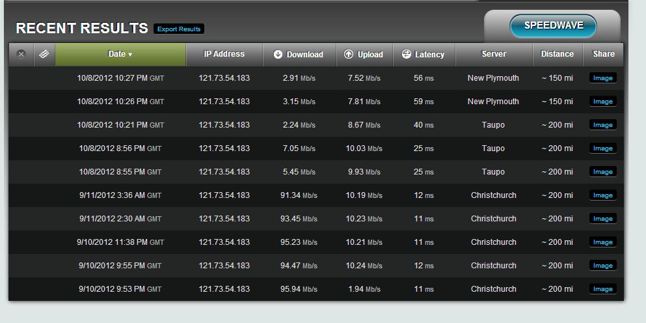Screen dimensions: 646x323
Task: Click the 10.23 Mb/s upload value
Action: pyautogui.click(x=364, y=219)
